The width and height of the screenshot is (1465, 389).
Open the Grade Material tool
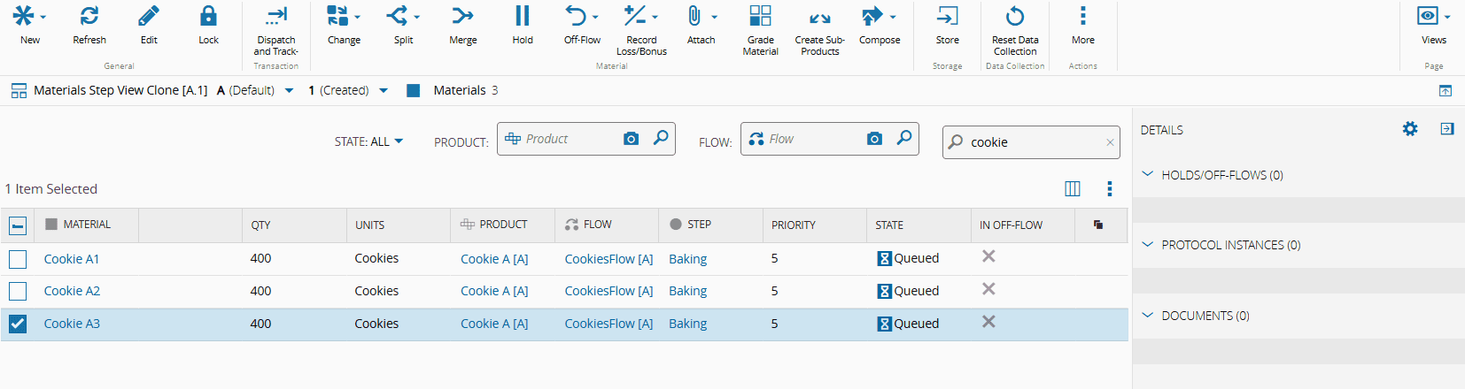[760, 16]
